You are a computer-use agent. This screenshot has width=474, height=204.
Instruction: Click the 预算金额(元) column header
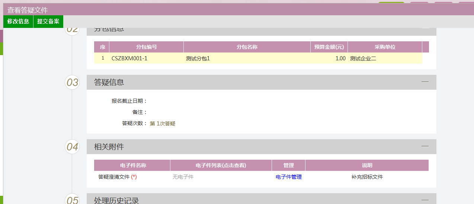(x=329, y=47)
